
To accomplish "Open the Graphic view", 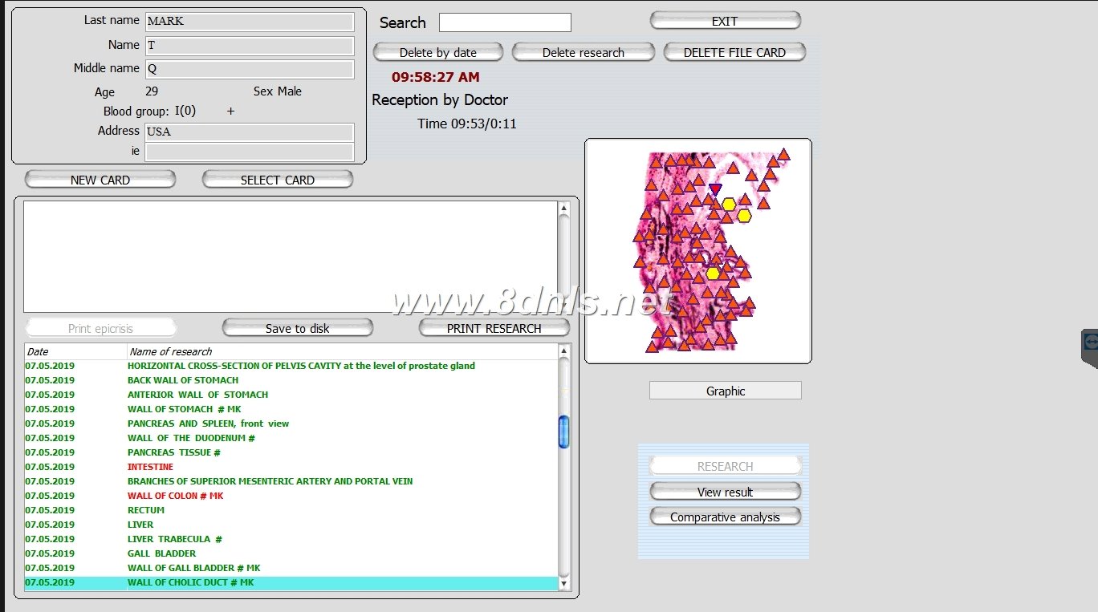I will 725,391.
